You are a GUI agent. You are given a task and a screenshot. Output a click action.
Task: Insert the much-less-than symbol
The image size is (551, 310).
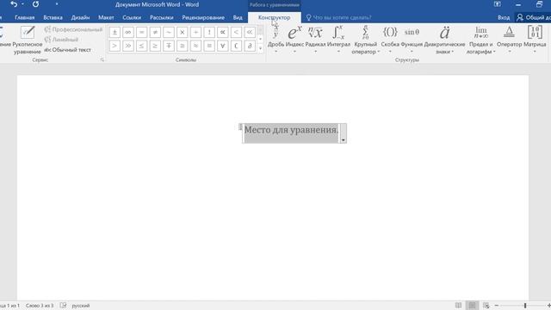click(x=250, y=33)
